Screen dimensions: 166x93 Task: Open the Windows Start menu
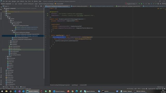point(2,91)
